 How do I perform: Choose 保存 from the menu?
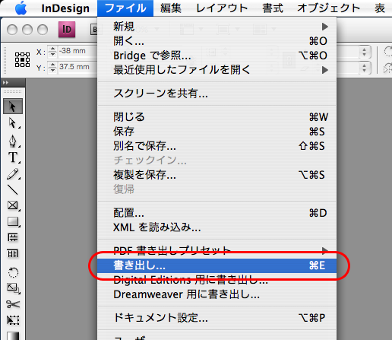(x=217, y=132)
